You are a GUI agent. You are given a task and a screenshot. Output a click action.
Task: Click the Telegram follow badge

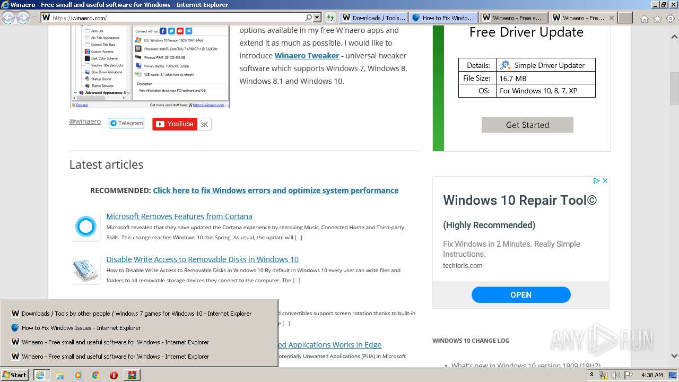click(x=126, y=123)
